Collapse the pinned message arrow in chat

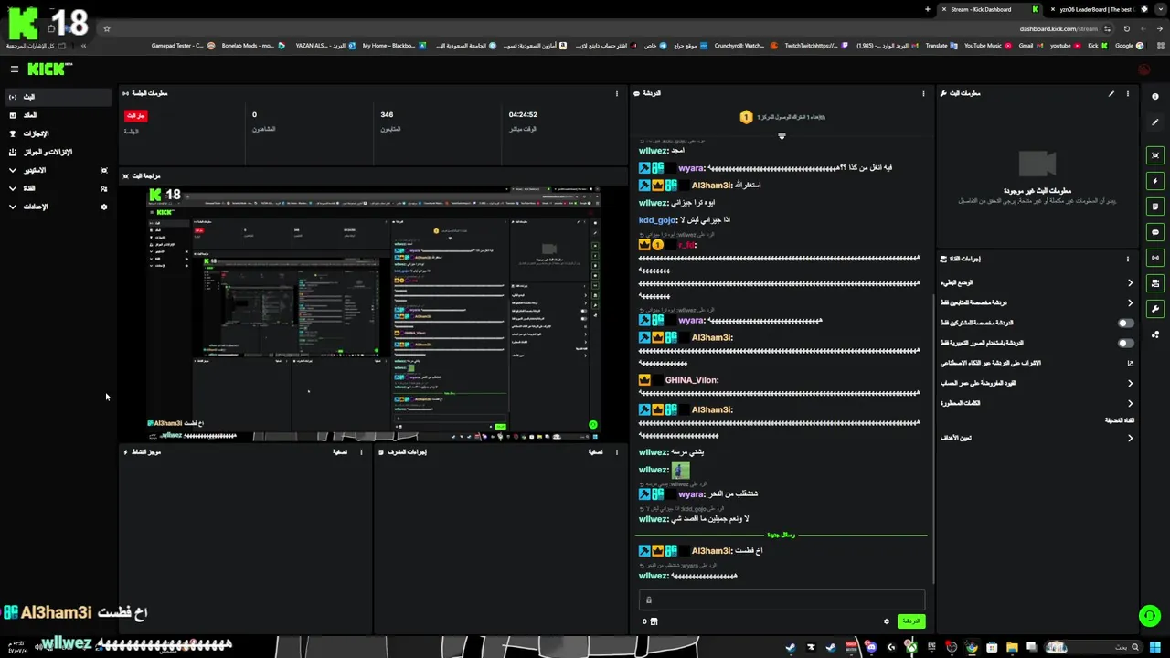coord(782,136)
